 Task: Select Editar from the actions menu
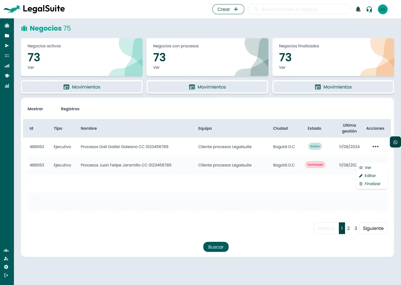coord(370,176)
